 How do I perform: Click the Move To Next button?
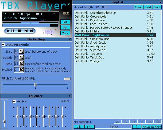152,127
